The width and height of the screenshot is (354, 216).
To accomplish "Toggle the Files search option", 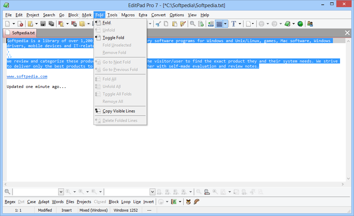I will click(70, 202).
